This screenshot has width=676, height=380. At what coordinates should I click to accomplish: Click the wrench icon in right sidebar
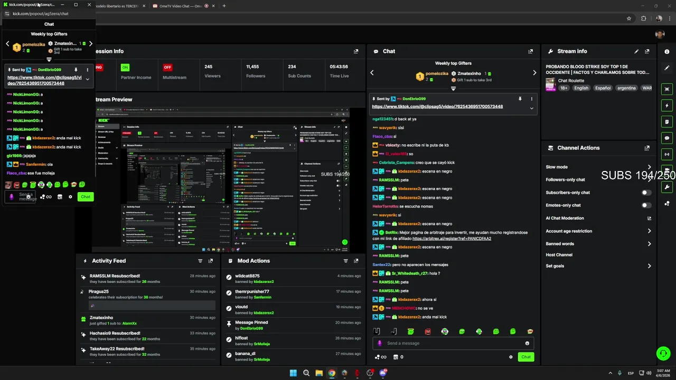pyautogui.click(x=667, y=187)
